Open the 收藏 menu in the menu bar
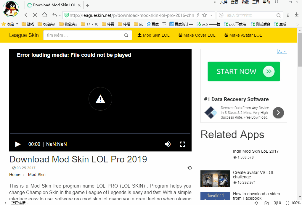 pos(245,2)
